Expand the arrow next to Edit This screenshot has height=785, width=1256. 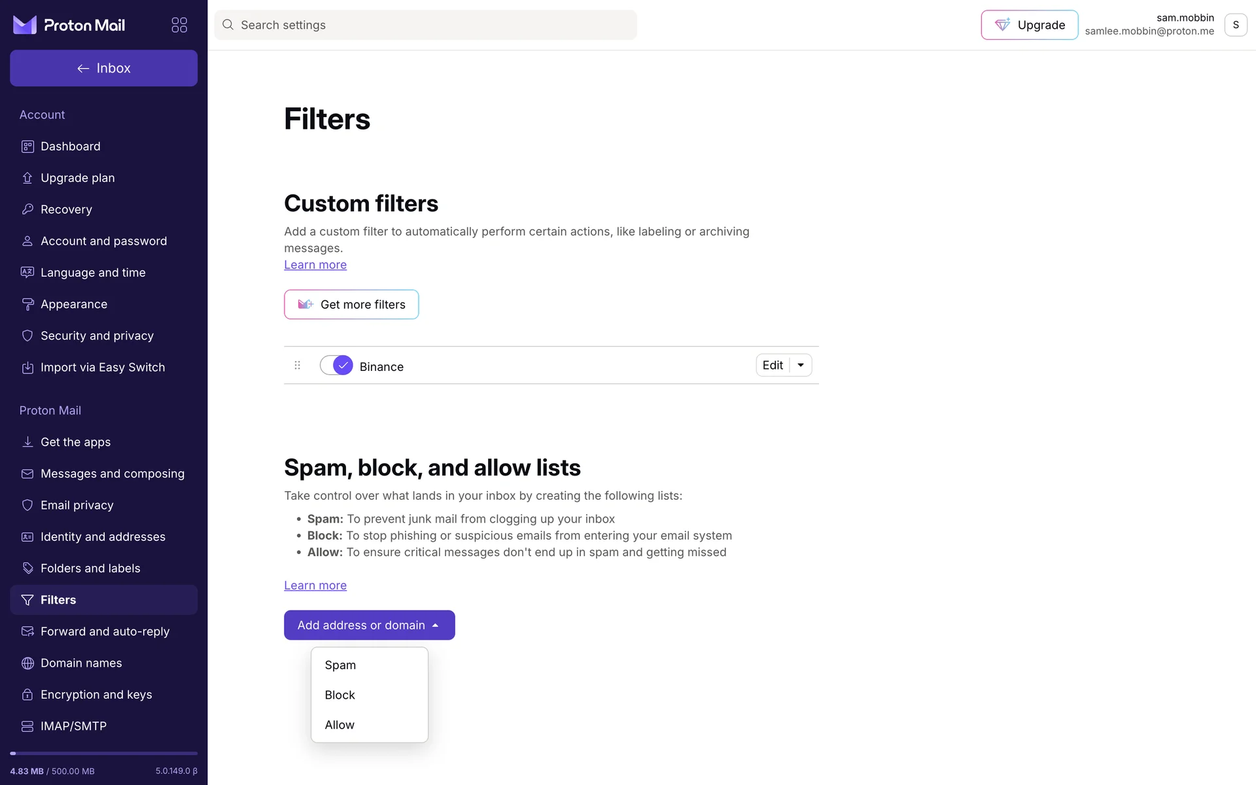[801, 365]
